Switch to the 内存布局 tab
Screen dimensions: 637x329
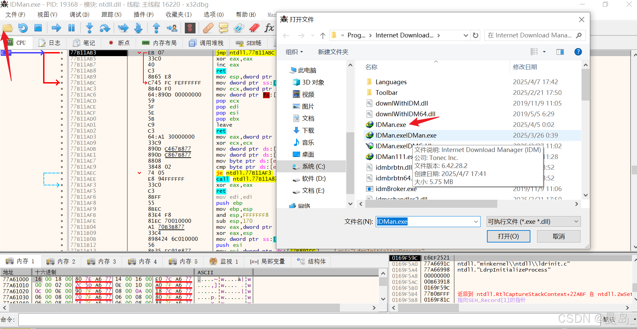[159, 43]
